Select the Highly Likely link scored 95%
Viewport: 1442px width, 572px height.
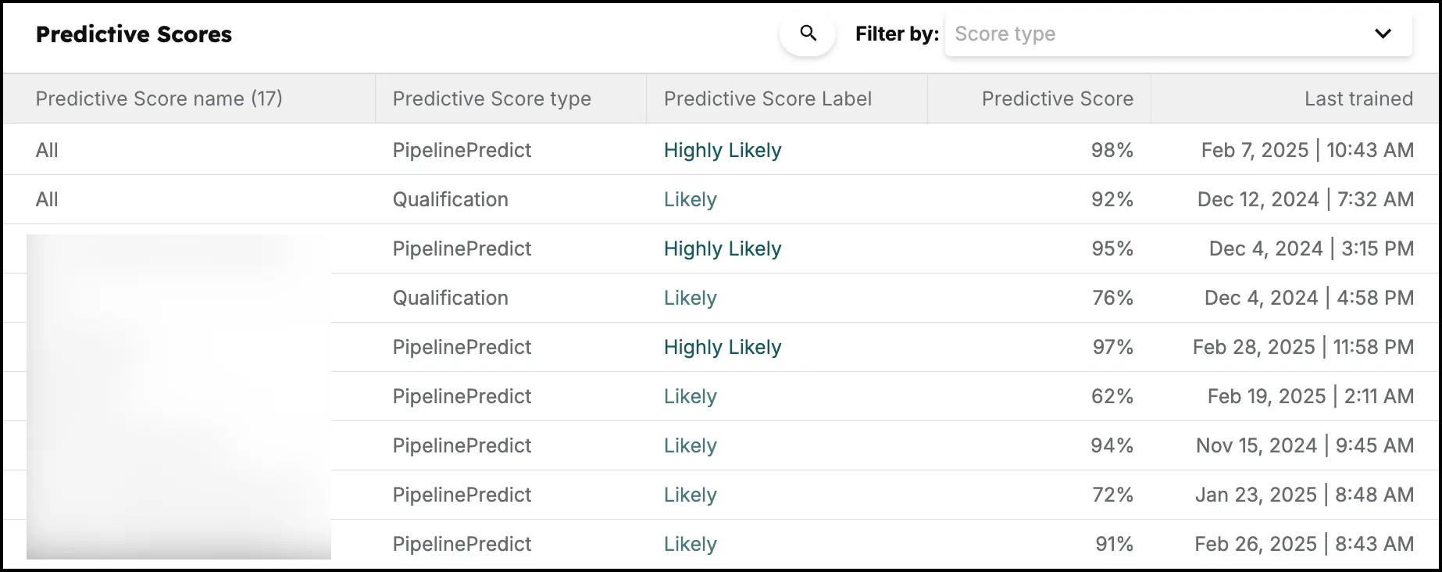point(722,248)
